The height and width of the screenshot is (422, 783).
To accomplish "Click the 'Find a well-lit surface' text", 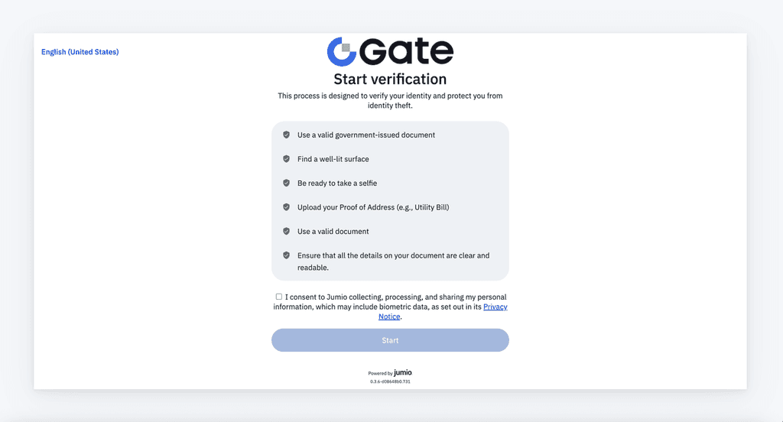I will coord(333,159).
